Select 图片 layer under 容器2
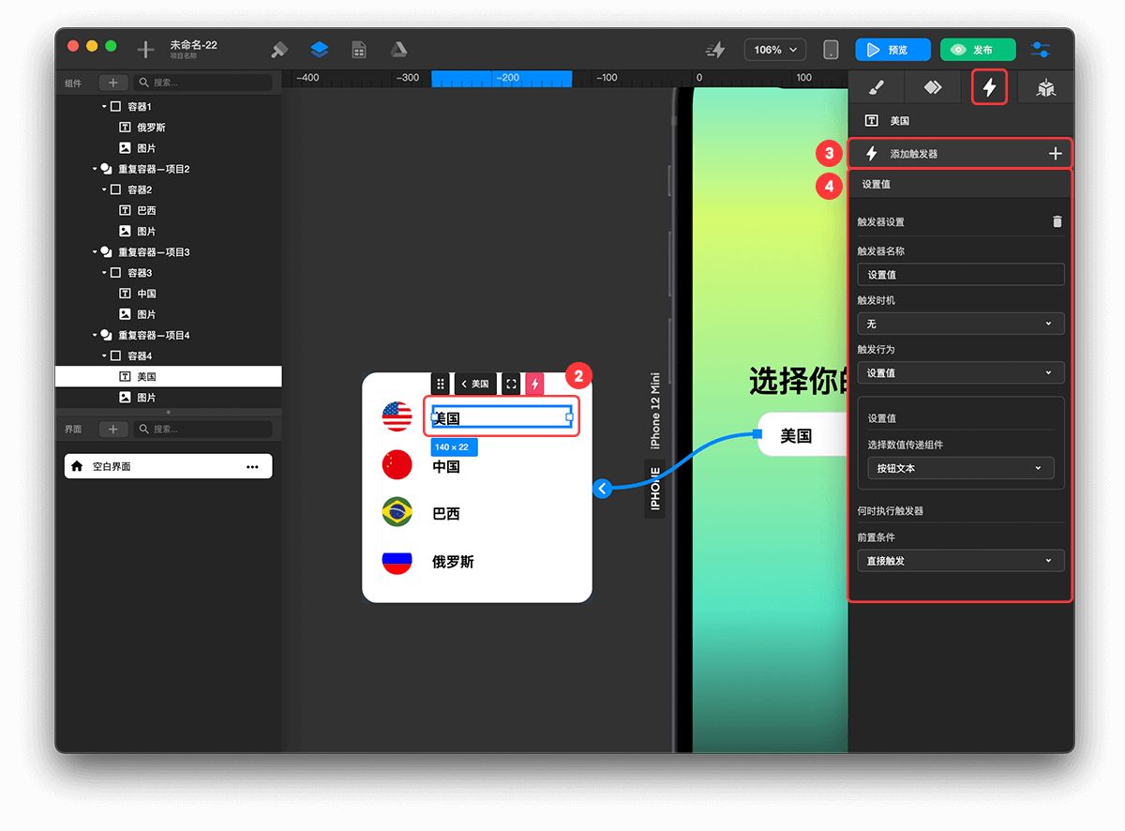Viewport: 1125px width, 831px height. click(146, 232)
